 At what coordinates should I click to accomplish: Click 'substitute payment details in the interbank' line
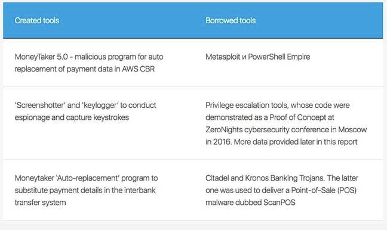tap(85, 190)
